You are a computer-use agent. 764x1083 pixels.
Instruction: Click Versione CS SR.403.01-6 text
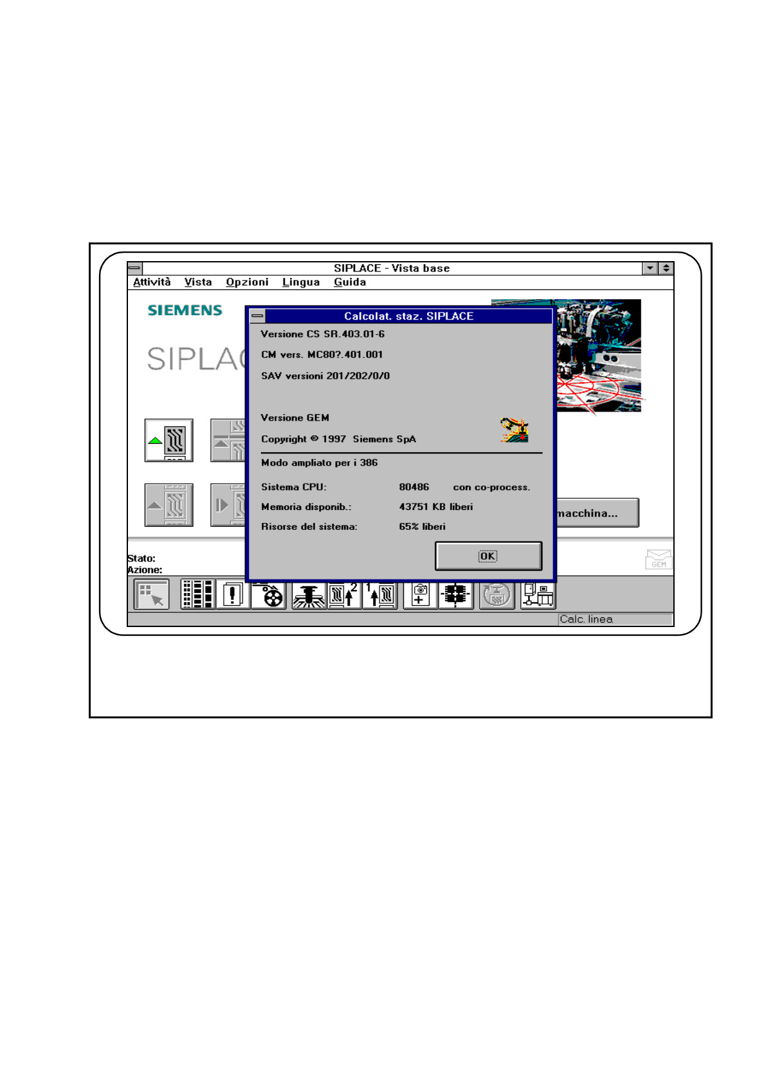tap(323, 334)
